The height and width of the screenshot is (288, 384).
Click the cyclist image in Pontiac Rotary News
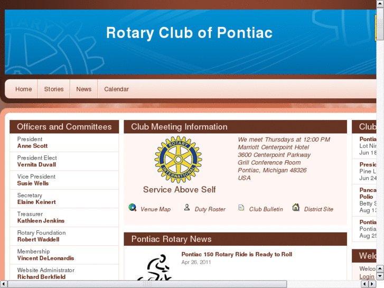(155, 267)
